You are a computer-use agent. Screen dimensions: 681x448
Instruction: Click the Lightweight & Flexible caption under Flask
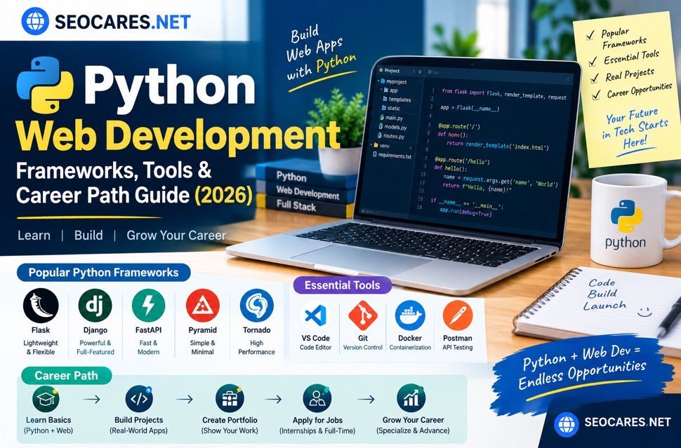click(41, 347)
